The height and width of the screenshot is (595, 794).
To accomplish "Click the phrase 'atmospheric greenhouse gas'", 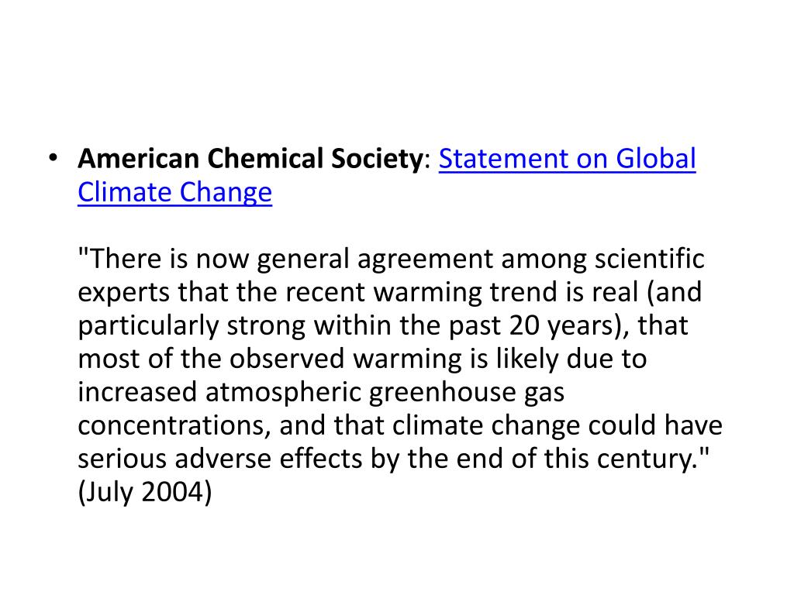I will (385, 392).
